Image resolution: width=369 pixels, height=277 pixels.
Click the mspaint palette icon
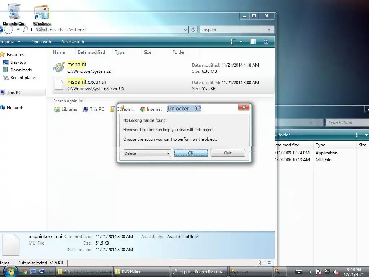tap(59, 68)
